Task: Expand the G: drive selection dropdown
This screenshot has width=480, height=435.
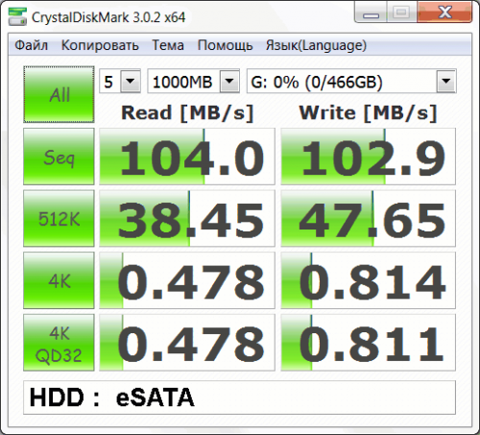Action: point(446,81)
